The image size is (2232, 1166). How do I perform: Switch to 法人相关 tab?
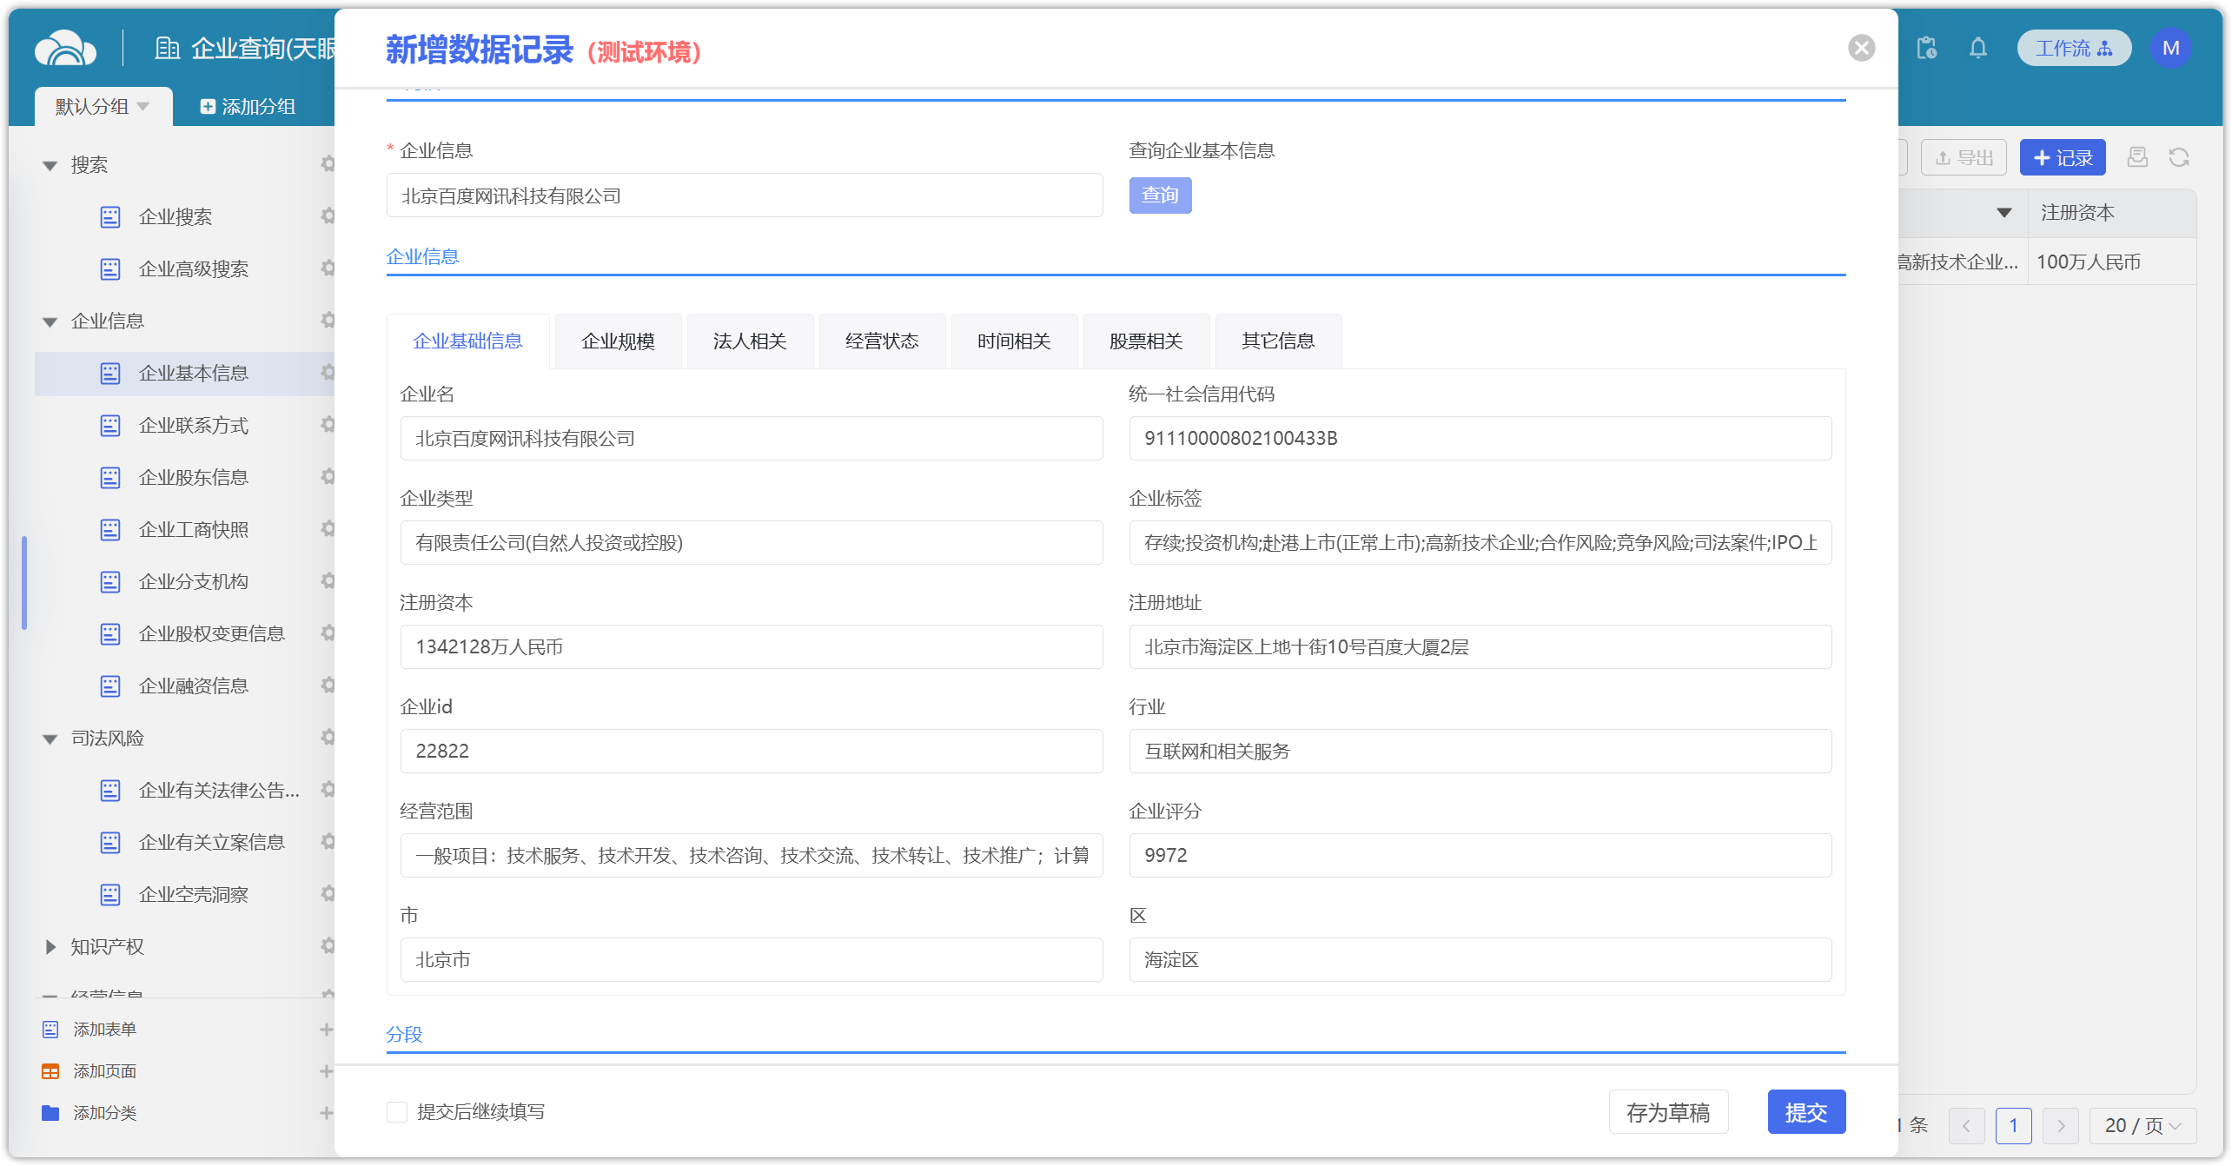coord(750,341)
